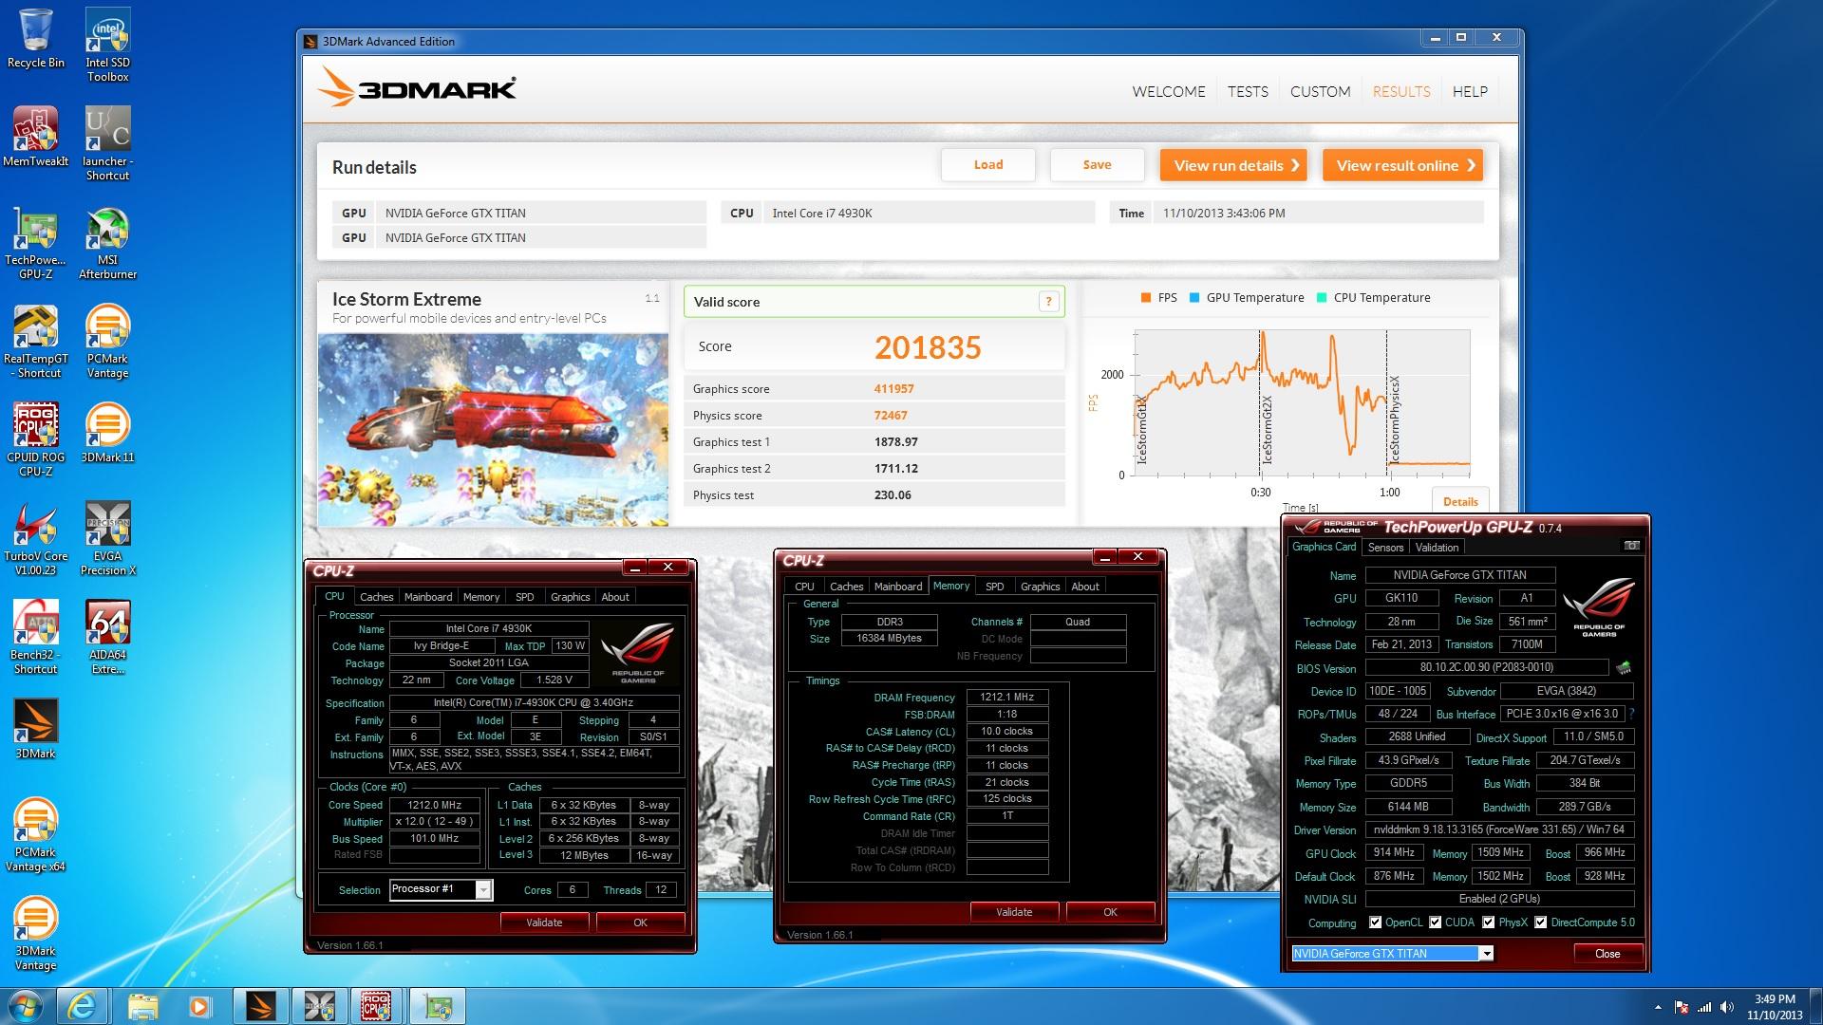Launch RealTempGT Shortcut desktop icon
Screen dimensions: 1823x1025
point(35,341)
